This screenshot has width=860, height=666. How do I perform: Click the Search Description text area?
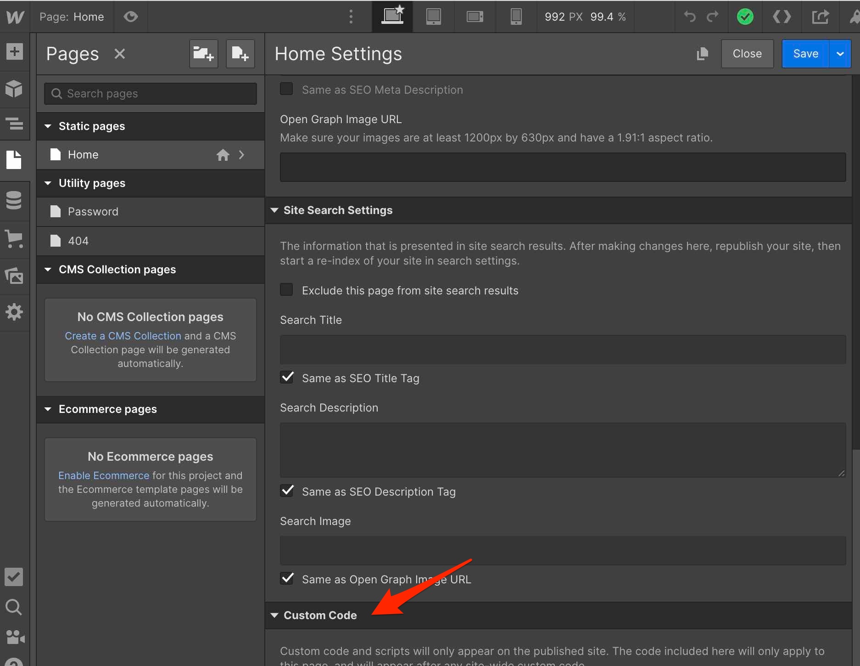click(x=563, y=450)
